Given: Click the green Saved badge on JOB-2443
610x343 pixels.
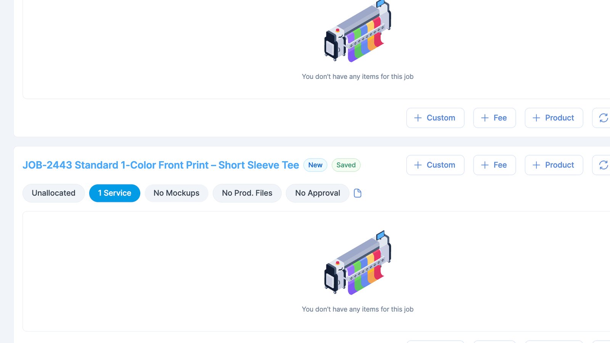Looking at the screenshot, I should point(346,165).
